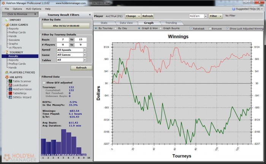The image size is (266, 164).
Task: Click Refresh button under tourney filters
Action: pos(81,68)
